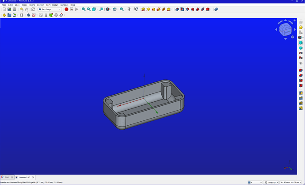The image size is (305, 185).
Task: Click the Execute macro play icon
Action: pyautogui.click(x=77, y=9)
